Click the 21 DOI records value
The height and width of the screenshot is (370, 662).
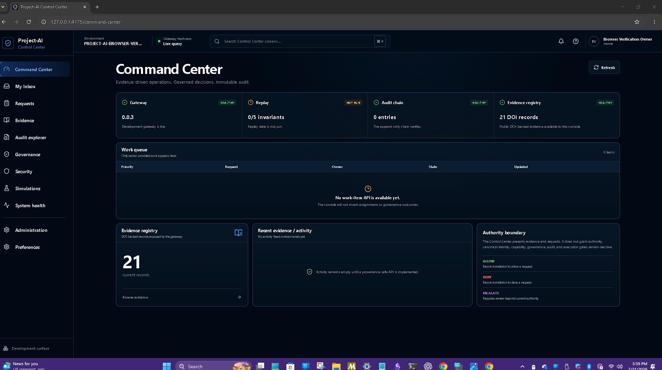coord(519,117)
